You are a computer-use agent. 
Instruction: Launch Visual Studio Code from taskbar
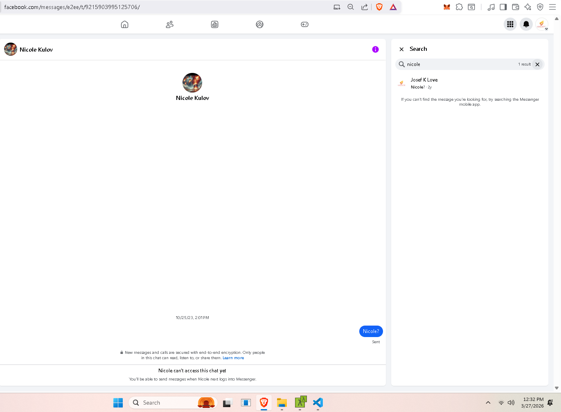(318, 403)
